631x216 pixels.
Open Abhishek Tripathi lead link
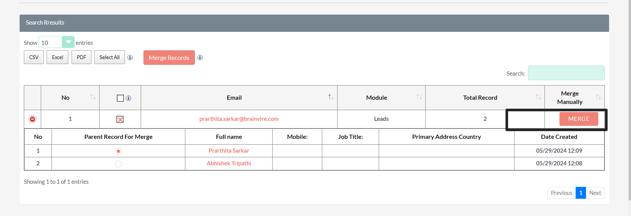[x=229, y=163]
